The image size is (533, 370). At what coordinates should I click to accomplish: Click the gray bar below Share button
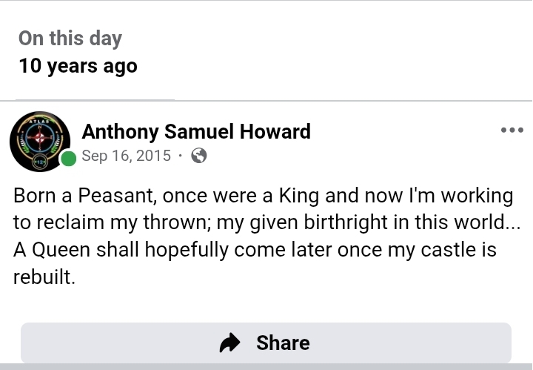[266, 366]
